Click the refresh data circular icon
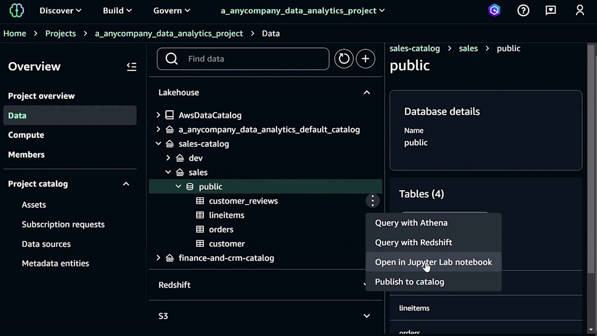This screenshot has height=336, width=597. point(344,59)
